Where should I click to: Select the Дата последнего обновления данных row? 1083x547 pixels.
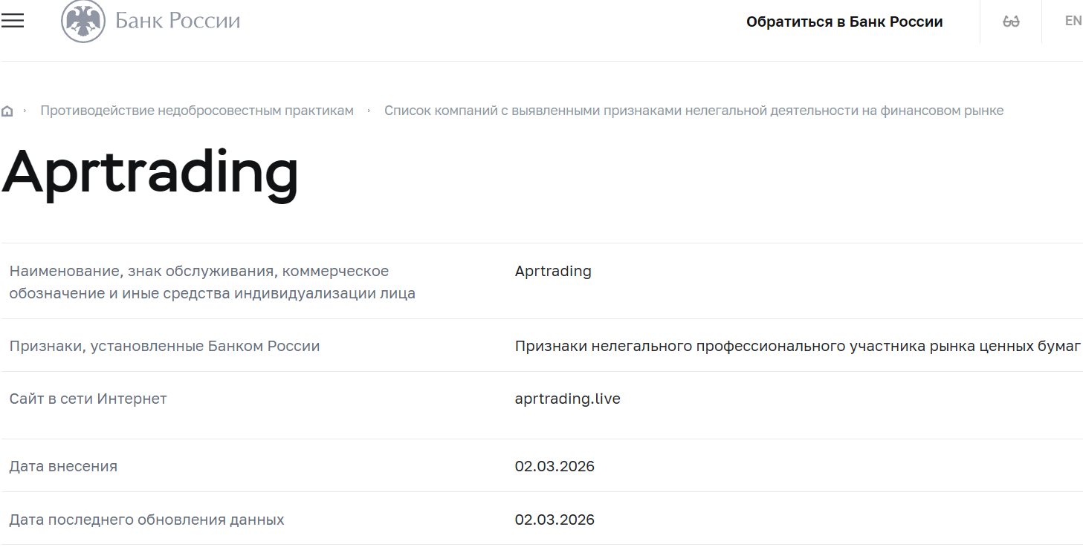pos(146,520)
